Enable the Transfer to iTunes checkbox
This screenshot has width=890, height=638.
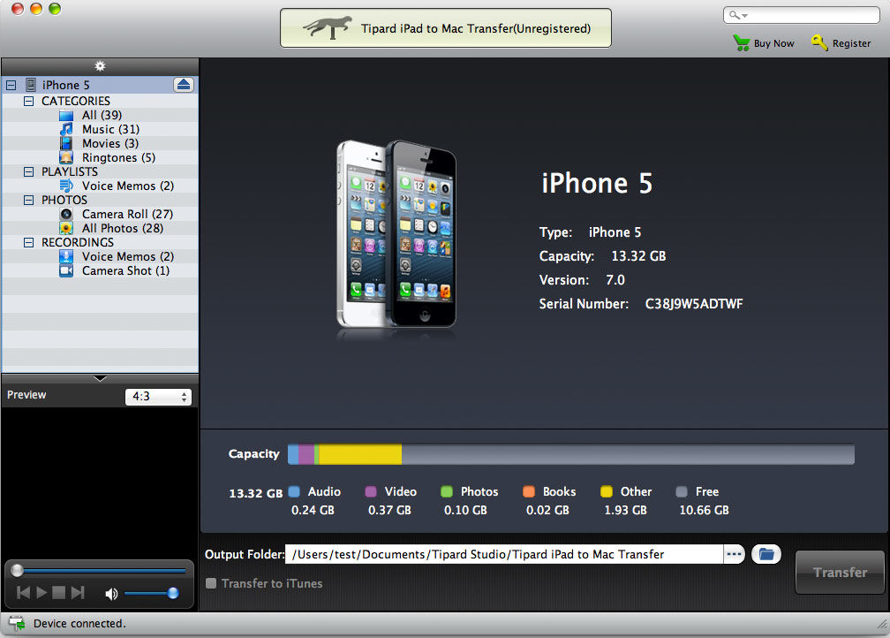click(211, 583)
